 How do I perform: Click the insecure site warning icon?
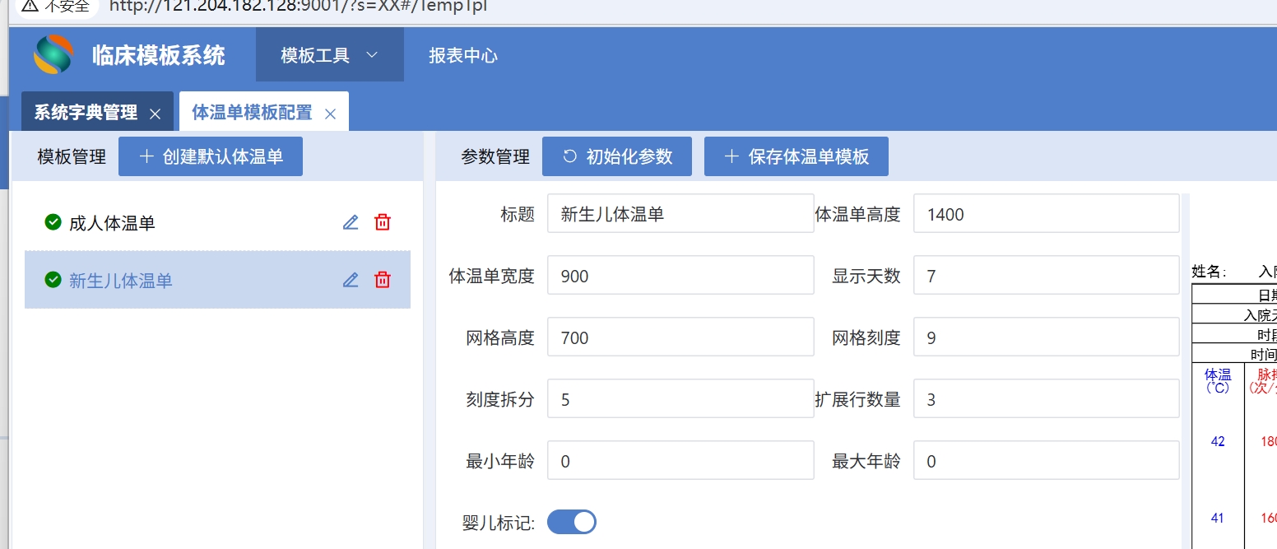coord(30,4)
